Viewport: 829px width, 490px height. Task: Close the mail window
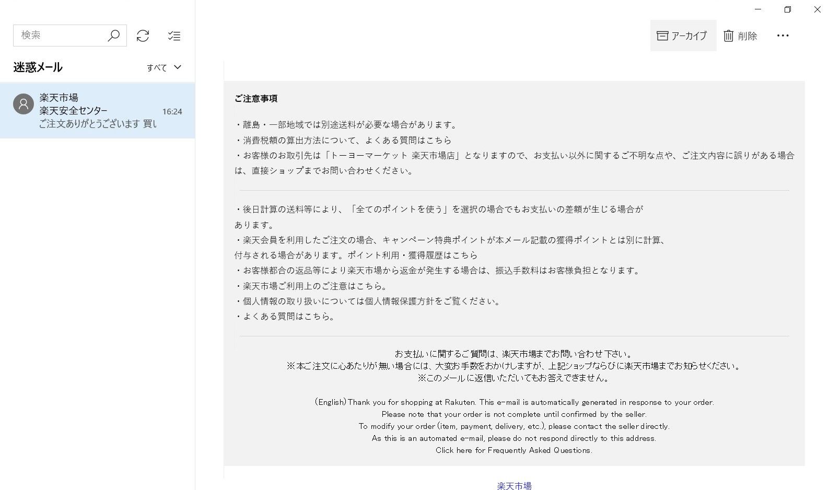pos(817,9)
